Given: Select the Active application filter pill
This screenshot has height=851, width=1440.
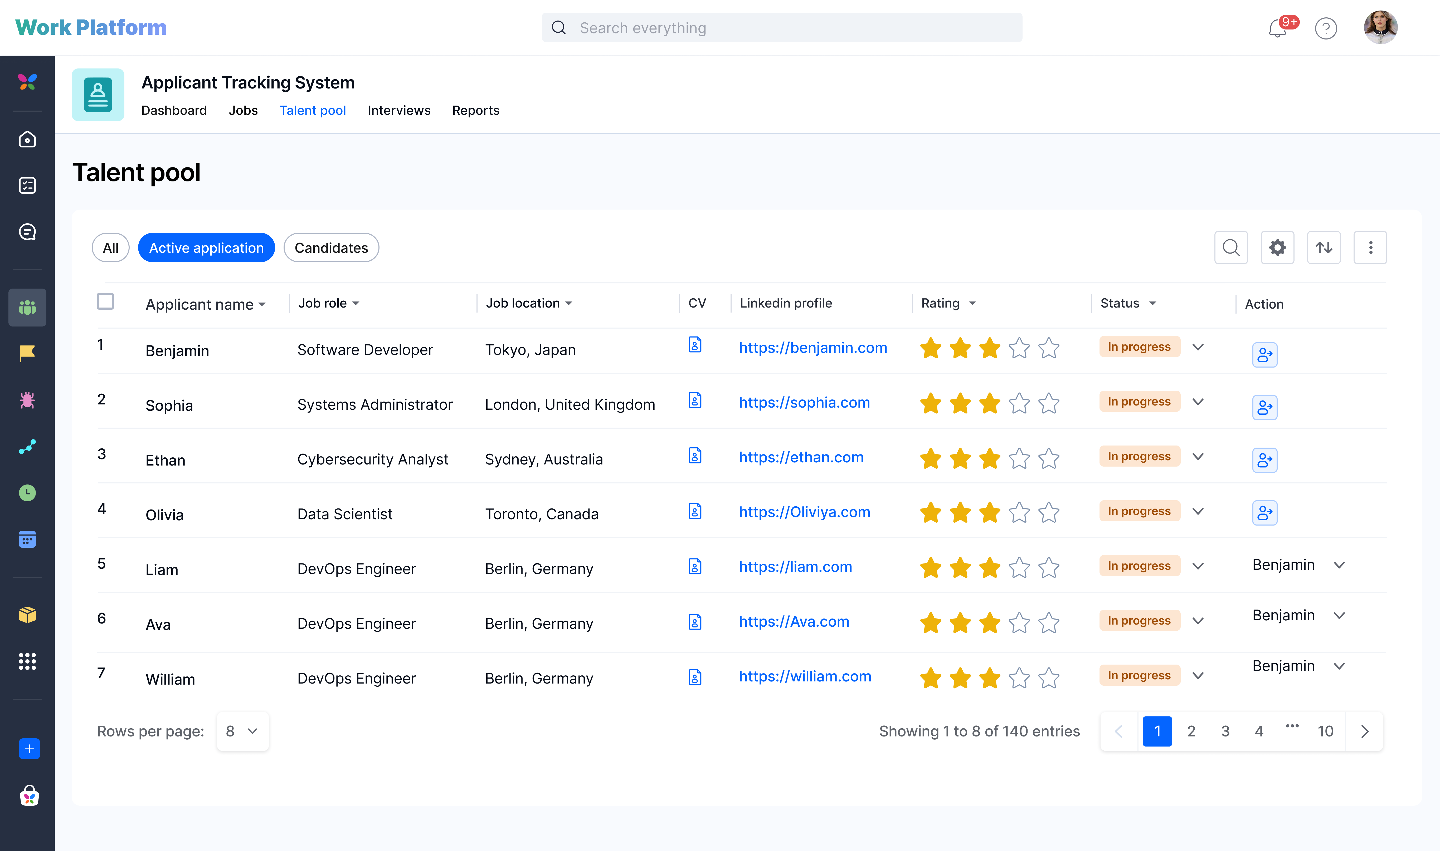Looking at the screenshot, I should click(x=207, y=248).
